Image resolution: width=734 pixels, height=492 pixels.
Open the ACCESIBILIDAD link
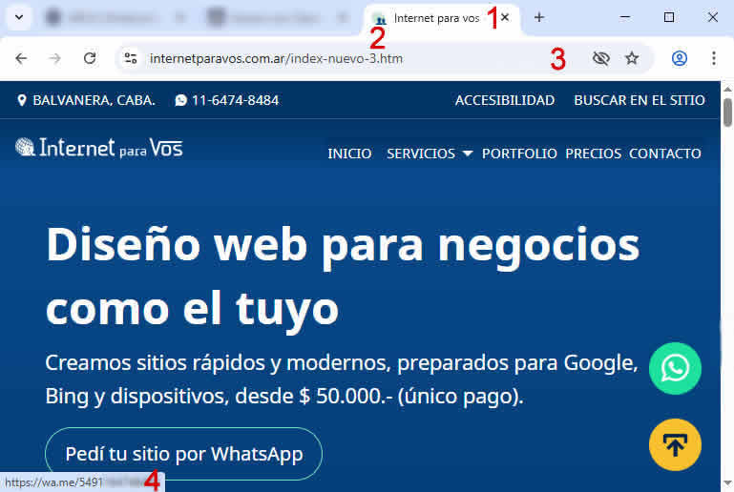click(505, 100)
